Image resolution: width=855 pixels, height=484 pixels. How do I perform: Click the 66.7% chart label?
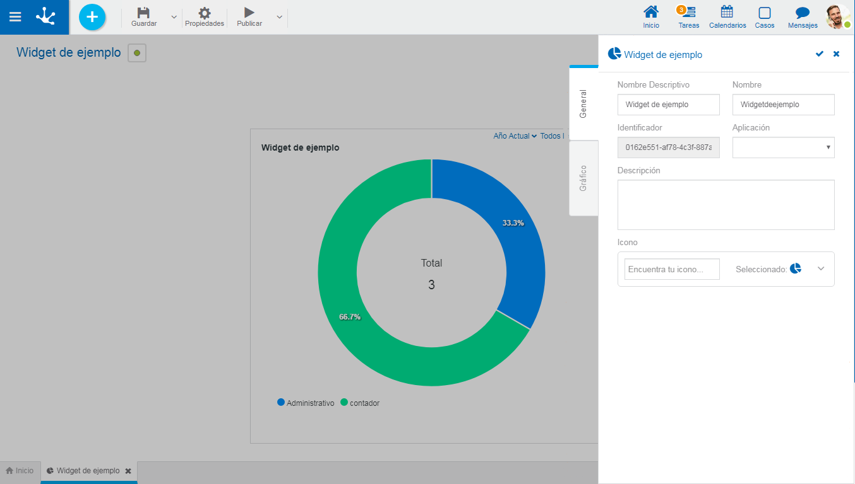(x=350, y=317)
